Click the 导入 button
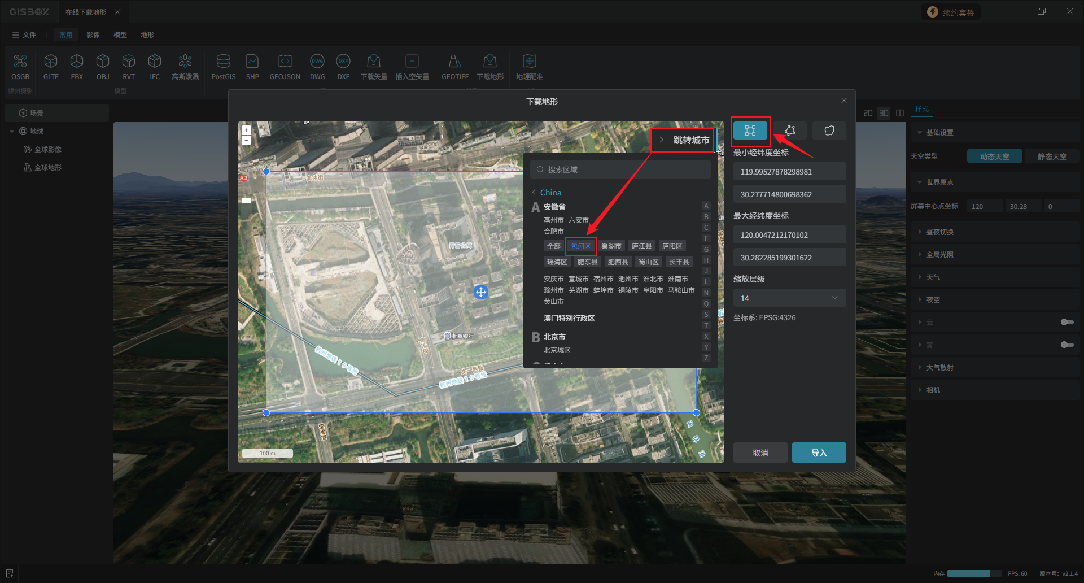 819,453
